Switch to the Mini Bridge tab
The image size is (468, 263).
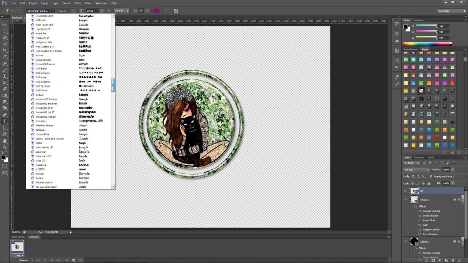18,237
